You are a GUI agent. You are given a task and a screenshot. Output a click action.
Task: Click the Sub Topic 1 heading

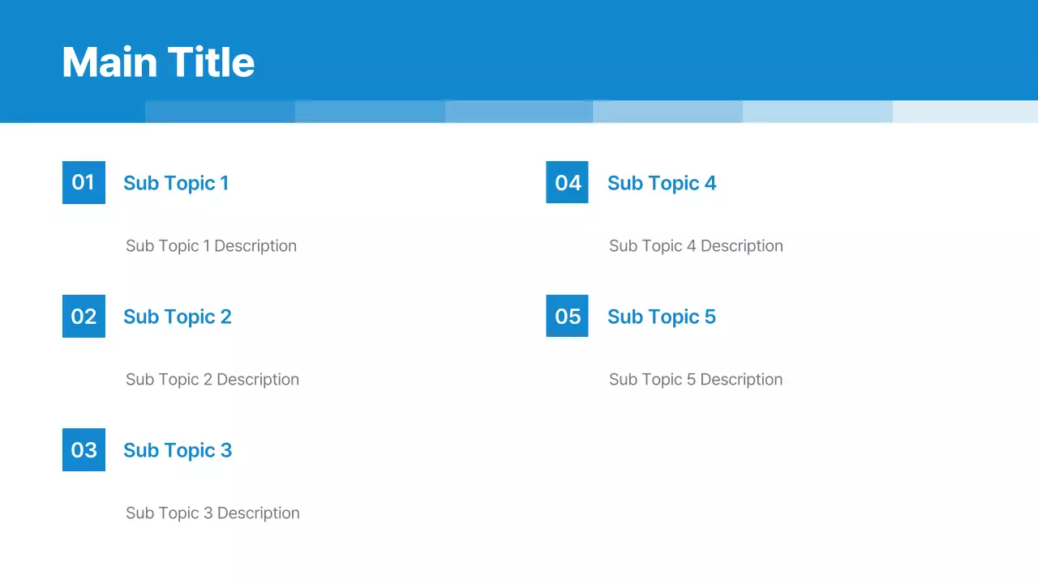pyautogui.click(x=176, y=183)
